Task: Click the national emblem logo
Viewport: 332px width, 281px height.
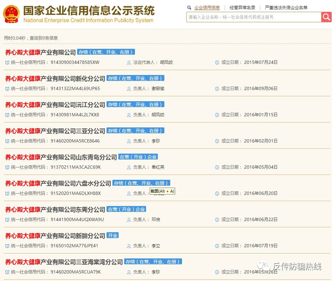Action: coord(11,14)
